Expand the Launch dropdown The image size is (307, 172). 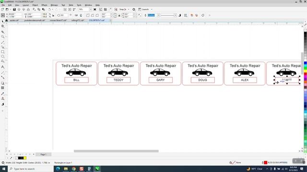152,10
